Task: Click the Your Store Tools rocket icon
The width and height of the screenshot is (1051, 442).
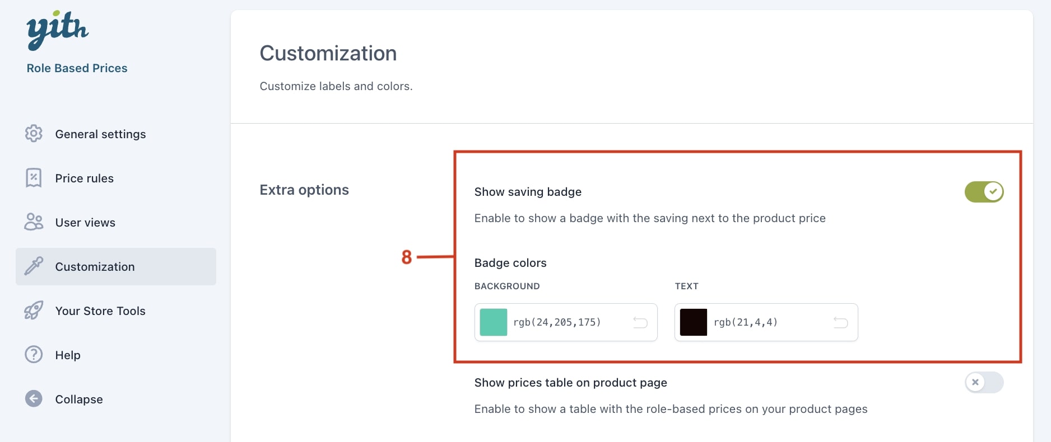Action: pos(34,311)
